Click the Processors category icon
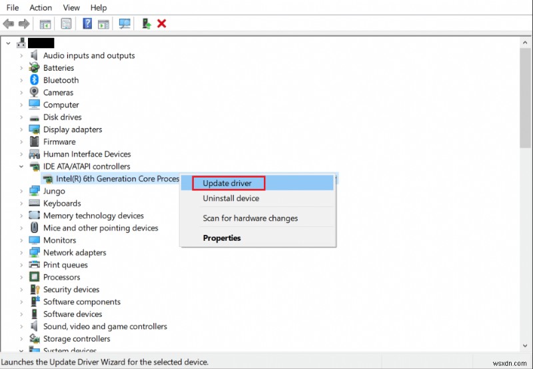The image size is (533, 369). pos(34,277)
